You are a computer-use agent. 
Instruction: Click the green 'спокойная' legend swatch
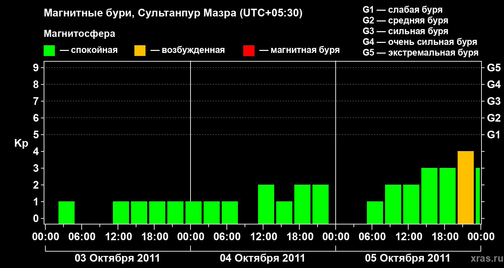pos(49,51)
